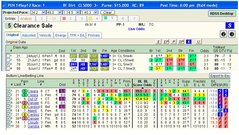The image size is (239, 135).
Task: Click the RDSS Desktop button
Action: (x=222, y=13)
